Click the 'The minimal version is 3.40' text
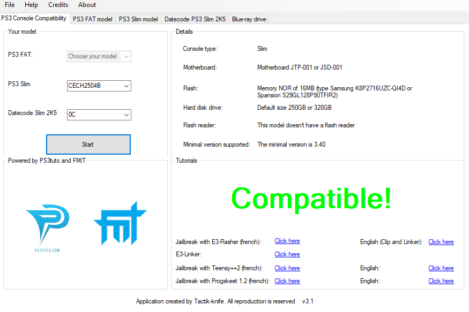Viewport: 469px width, 312px height. (x=291, y=144)
